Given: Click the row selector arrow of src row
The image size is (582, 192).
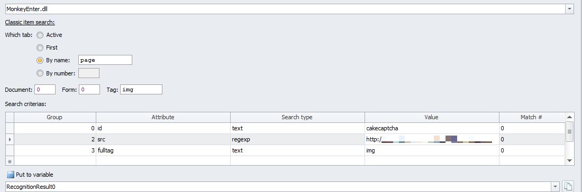Looking at the screenshot, I should pos(10,139).
